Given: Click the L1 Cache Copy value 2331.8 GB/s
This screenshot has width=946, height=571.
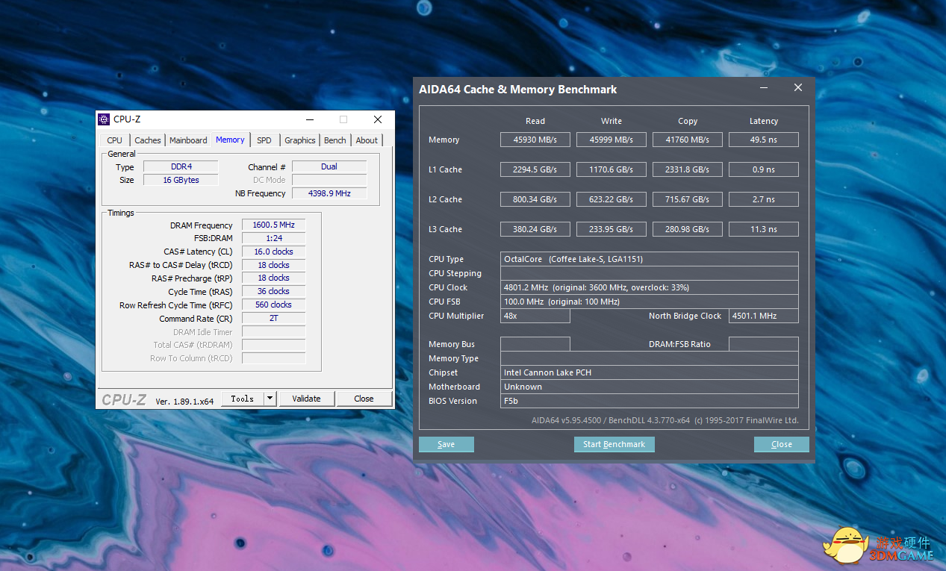Looking at the screenshot, I should coord(688,169).
